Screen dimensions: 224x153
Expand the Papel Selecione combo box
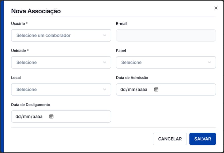tap(166, 63)
